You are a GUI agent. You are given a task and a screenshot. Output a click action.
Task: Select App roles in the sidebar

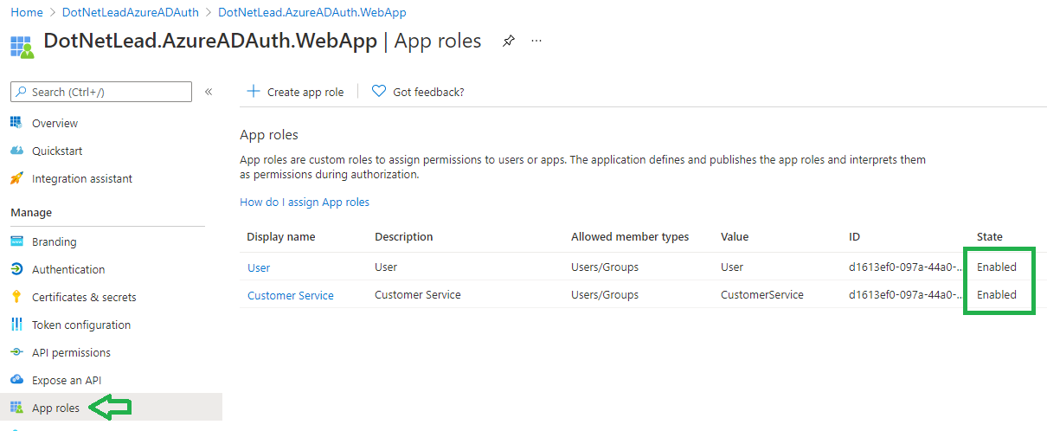coord(55,408)
